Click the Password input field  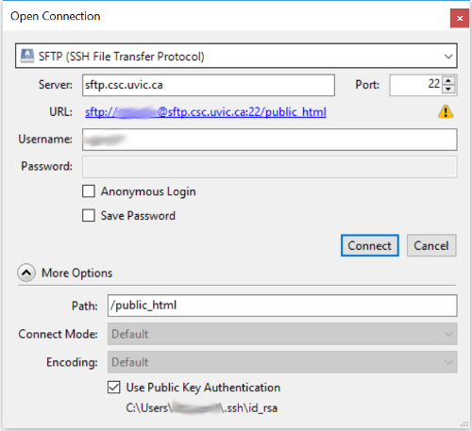pos(270,167)
